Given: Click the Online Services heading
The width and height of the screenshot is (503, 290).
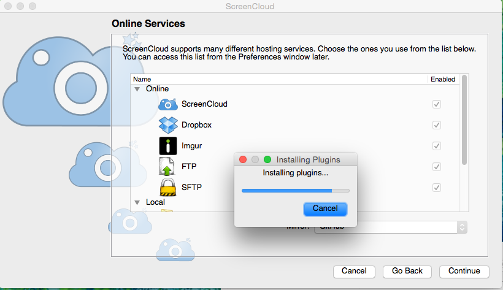Looking at the screenshot, I should click(x=148, y=23).
